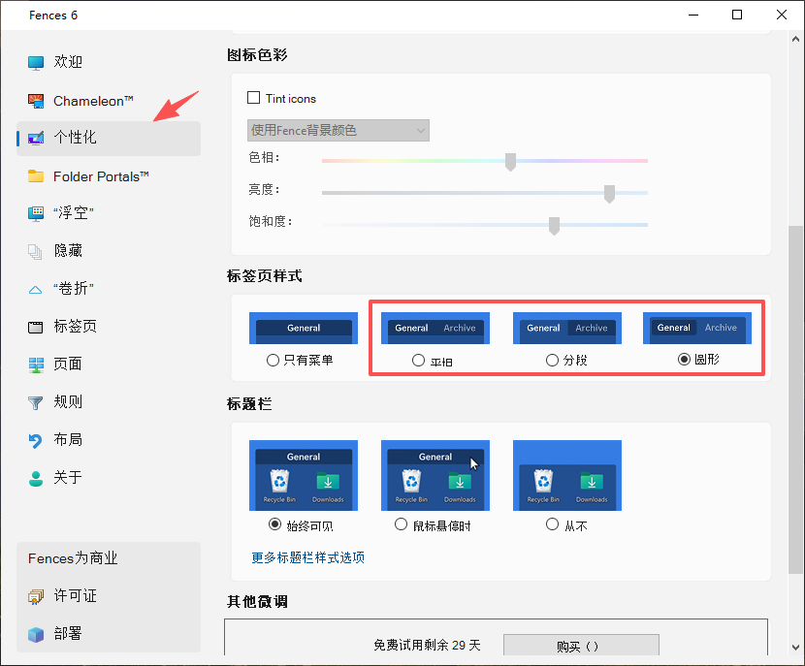Image resolution: width=805 pixels, height=666 pixels.
Task: Click the 始终可见 title bar preview
Action: tap(304, 475)
